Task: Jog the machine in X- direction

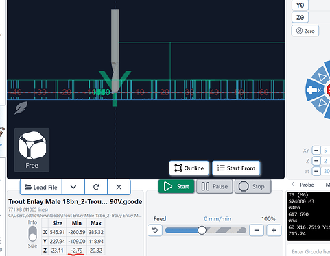Action: (314, 90)
